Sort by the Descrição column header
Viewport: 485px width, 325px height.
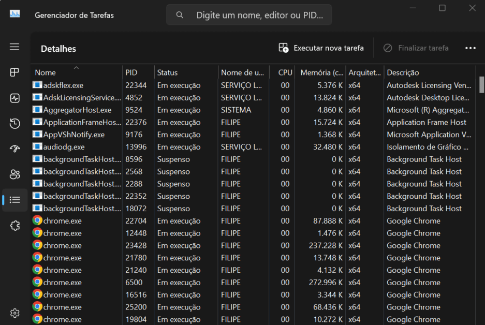(x=430, y=72)
